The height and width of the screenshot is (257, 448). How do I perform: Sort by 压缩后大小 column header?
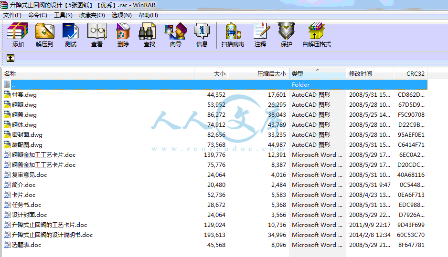pos(258,74)
